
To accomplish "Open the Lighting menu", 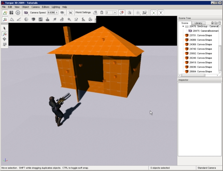I will [x=55, y=7].
